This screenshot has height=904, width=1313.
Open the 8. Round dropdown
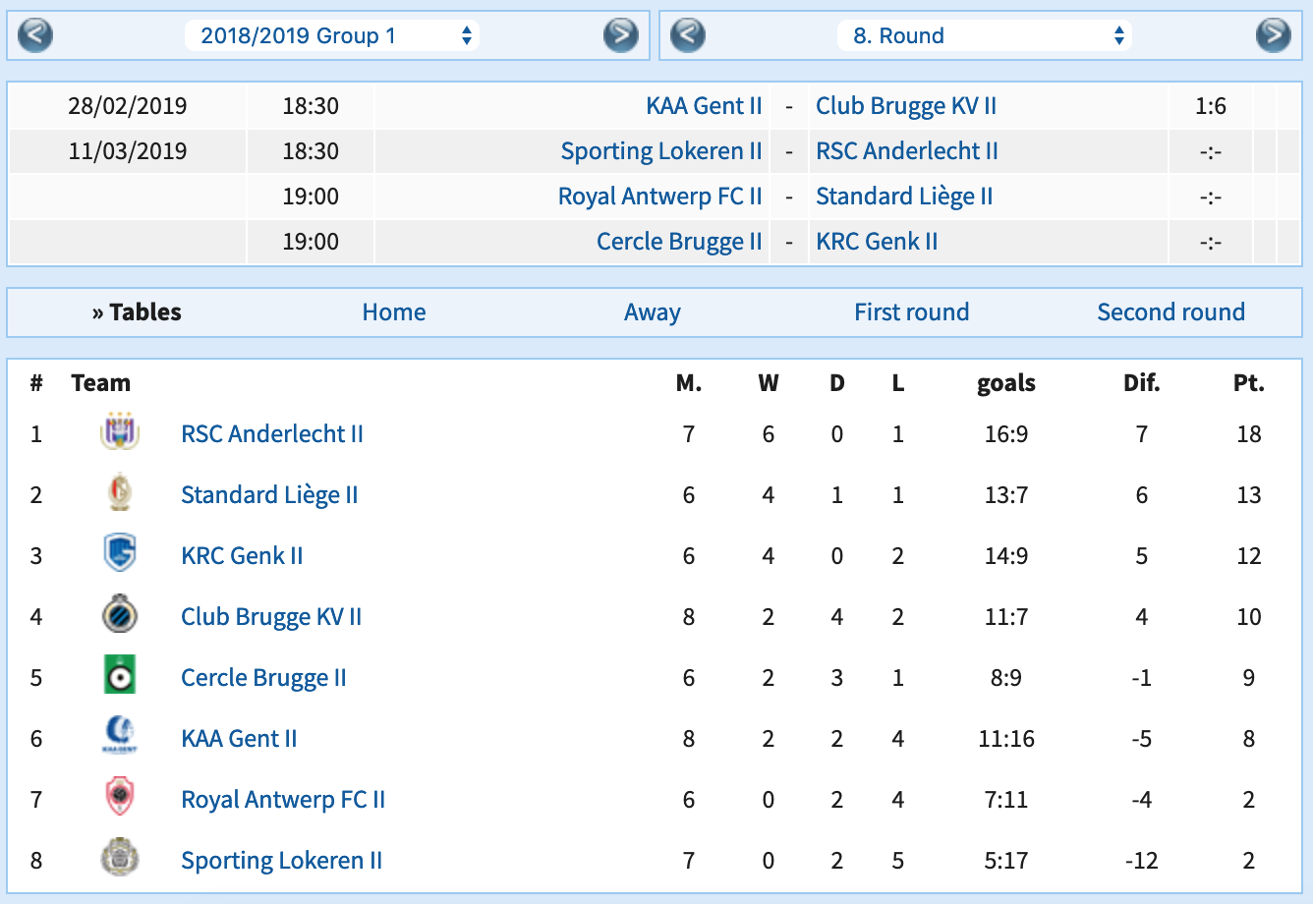click(984, 36)
